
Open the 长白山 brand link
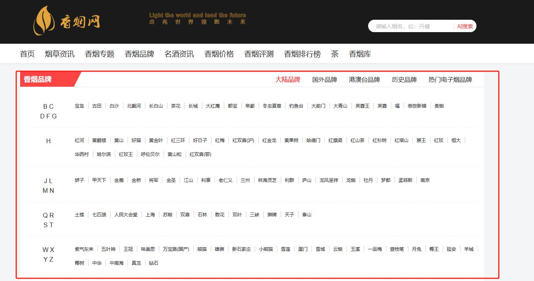click(156, 106)
